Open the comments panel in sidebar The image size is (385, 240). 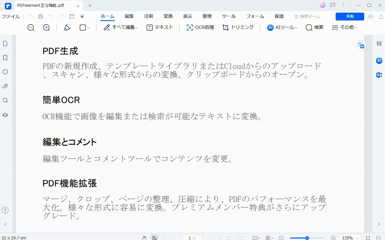5,72
